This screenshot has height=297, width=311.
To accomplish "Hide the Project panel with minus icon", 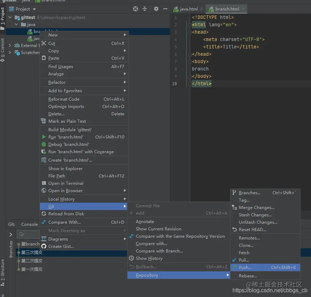I will (x=165, y=9).
